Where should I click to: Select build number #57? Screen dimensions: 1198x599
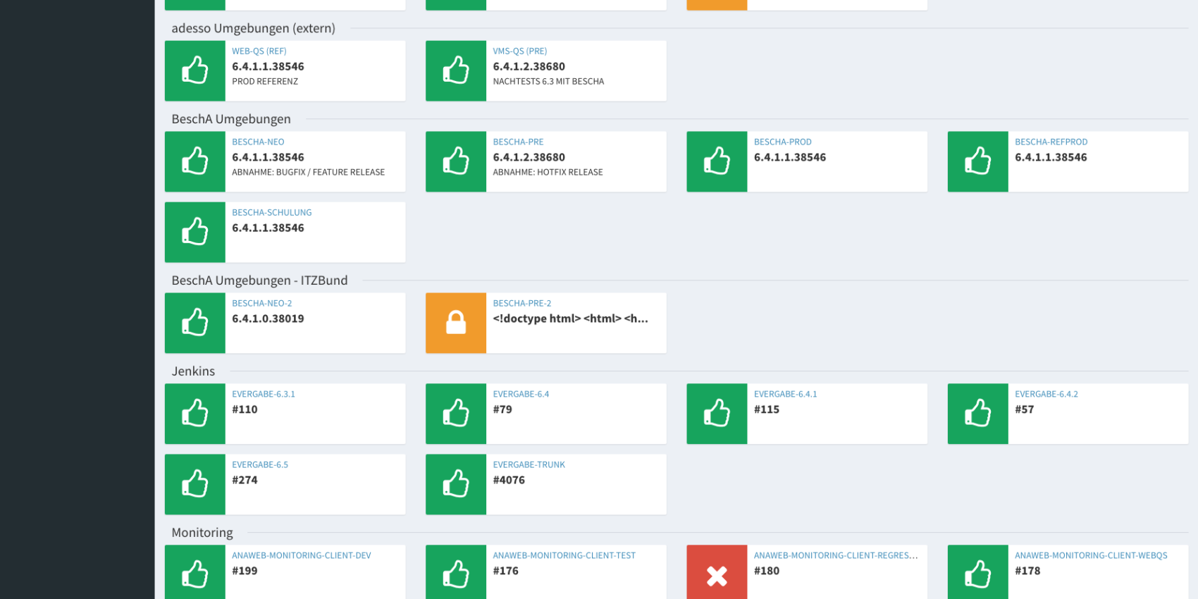[x=1025, y=410]
